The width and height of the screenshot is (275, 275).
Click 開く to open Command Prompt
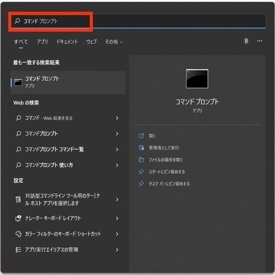(x=152, y=136)
